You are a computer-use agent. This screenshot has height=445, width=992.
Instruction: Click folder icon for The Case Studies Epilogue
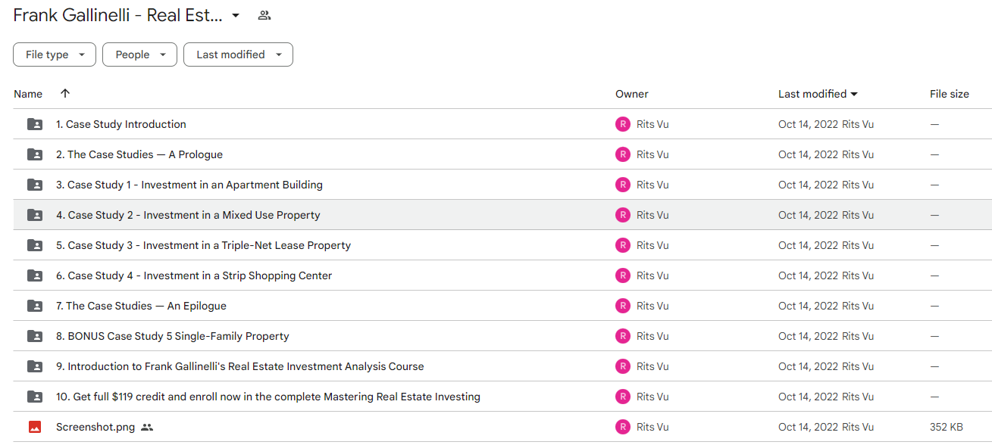35,306
